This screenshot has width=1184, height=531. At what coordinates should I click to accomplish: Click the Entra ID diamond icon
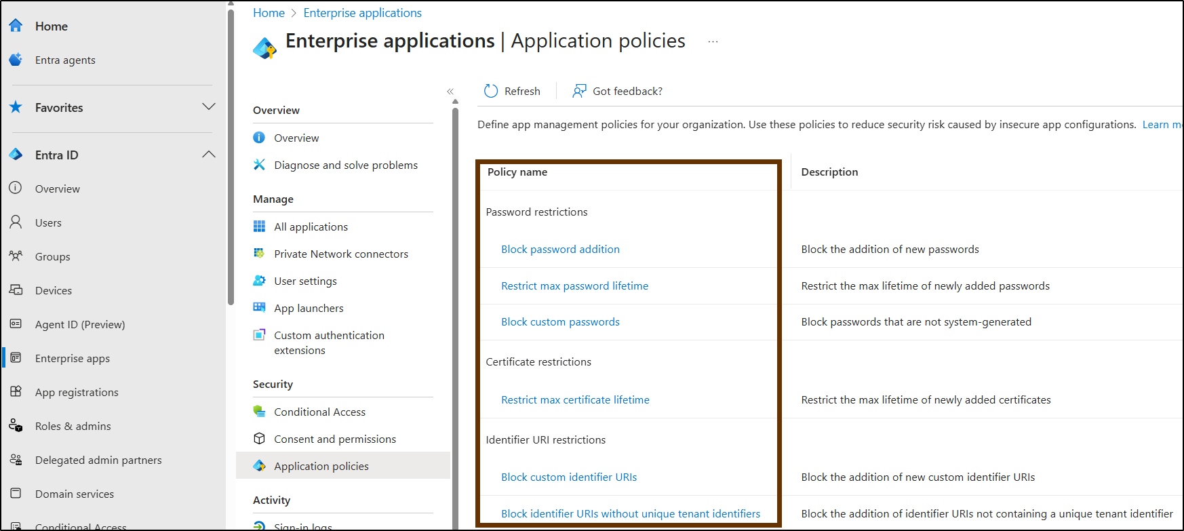tap(16, 155)
